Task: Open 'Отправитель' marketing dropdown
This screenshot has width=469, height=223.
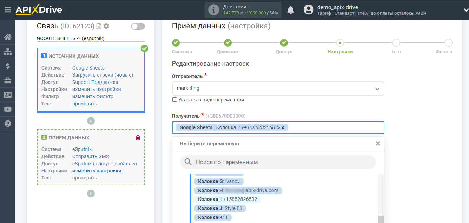Action: click(278, 88)
